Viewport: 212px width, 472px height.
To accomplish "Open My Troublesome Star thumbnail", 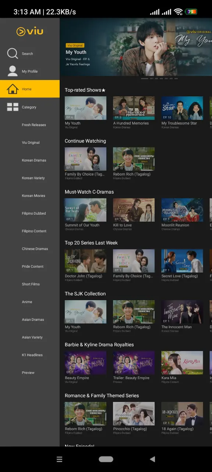I will tap(182, 108).
